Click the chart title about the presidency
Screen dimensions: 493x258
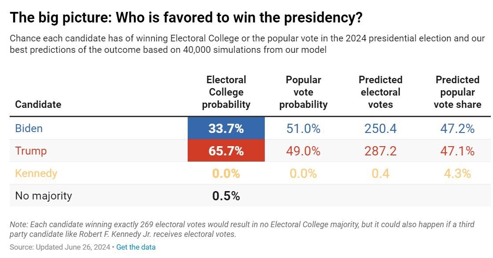[186, 18]
